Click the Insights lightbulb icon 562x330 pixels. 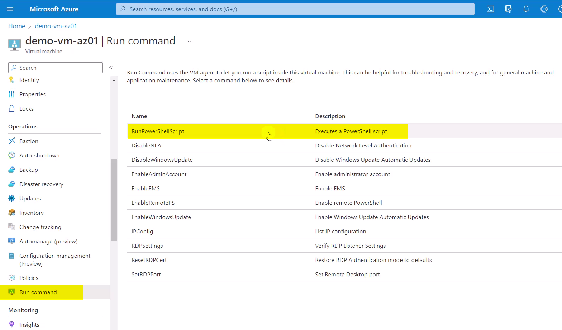[12, 324]
